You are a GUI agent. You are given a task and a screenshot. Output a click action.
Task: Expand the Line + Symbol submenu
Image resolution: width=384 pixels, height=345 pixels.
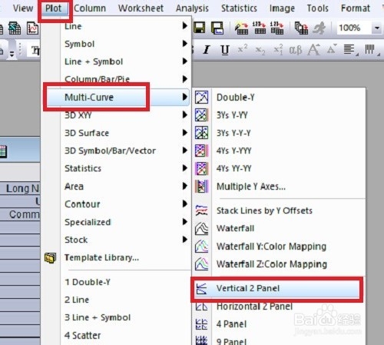click(x=184, y=61)
